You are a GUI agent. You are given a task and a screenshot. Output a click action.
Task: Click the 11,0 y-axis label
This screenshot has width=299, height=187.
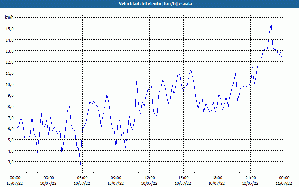[10, 73]
